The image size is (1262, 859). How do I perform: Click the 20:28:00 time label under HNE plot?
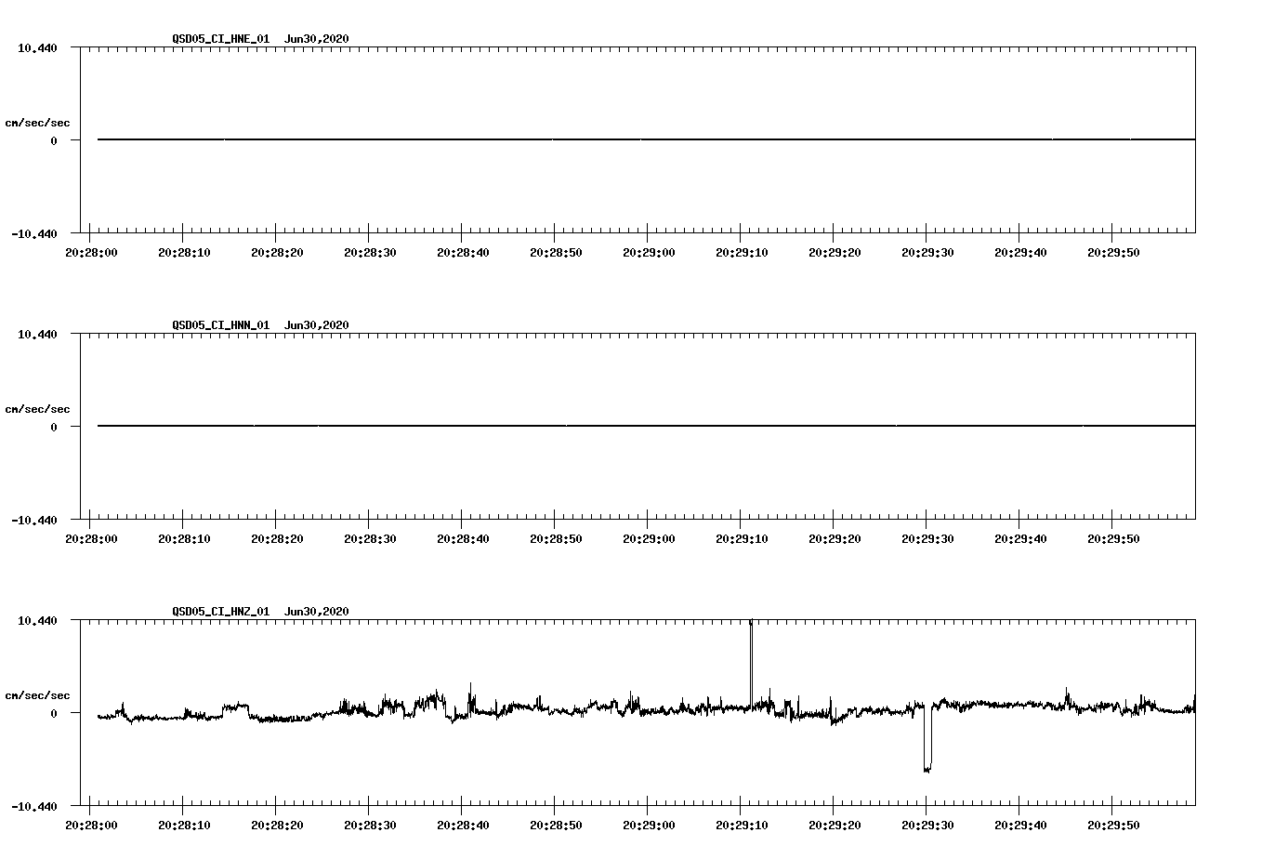point(91,253)
